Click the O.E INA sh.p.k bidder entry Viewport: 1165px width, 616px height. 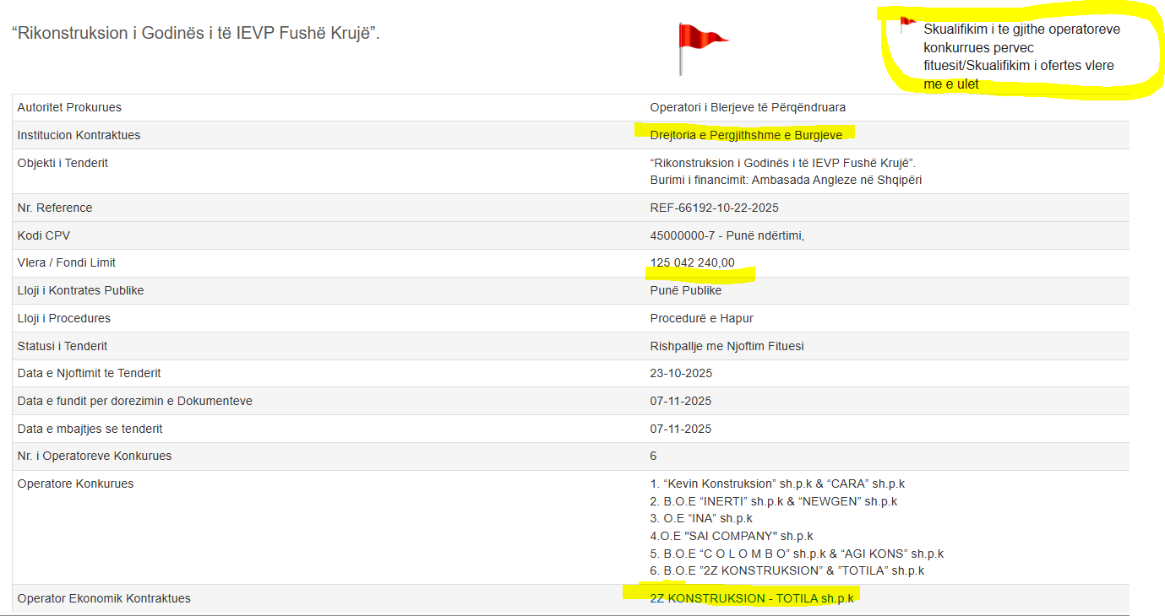click(x=700, y=518)
